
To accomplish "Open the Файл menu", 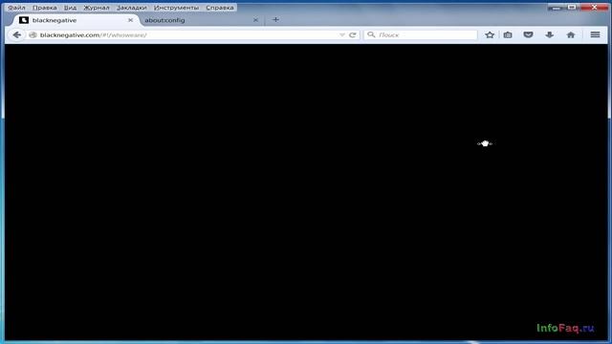I will pos(16,8).
